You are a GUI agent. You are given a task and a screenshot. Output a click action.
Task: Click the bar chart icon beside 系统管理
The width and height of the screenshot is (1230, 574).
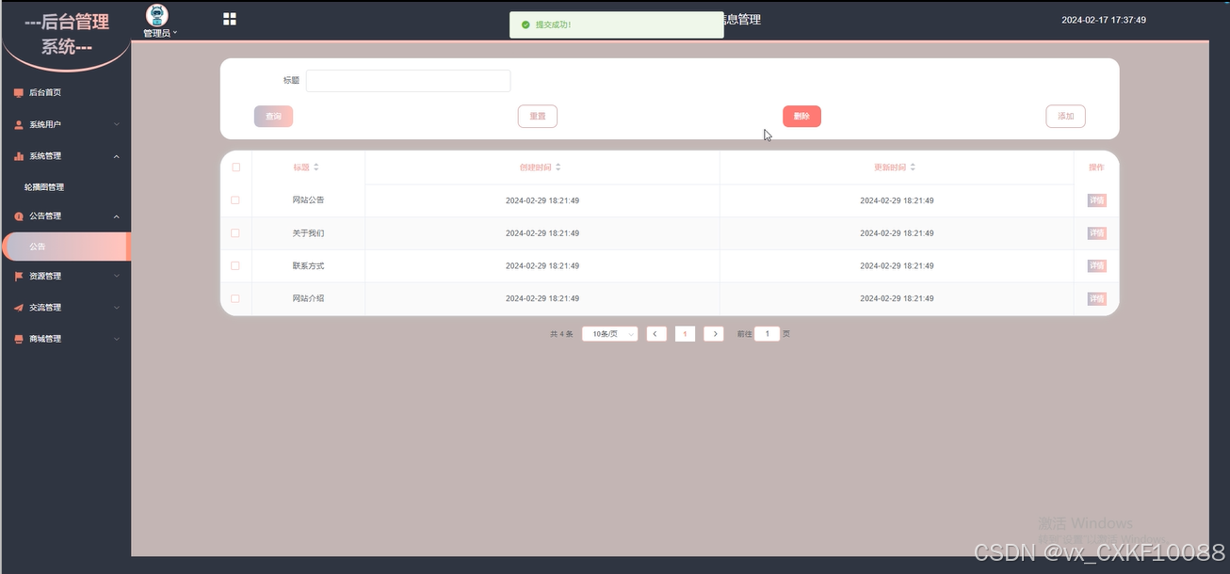[x=19, y=156]
